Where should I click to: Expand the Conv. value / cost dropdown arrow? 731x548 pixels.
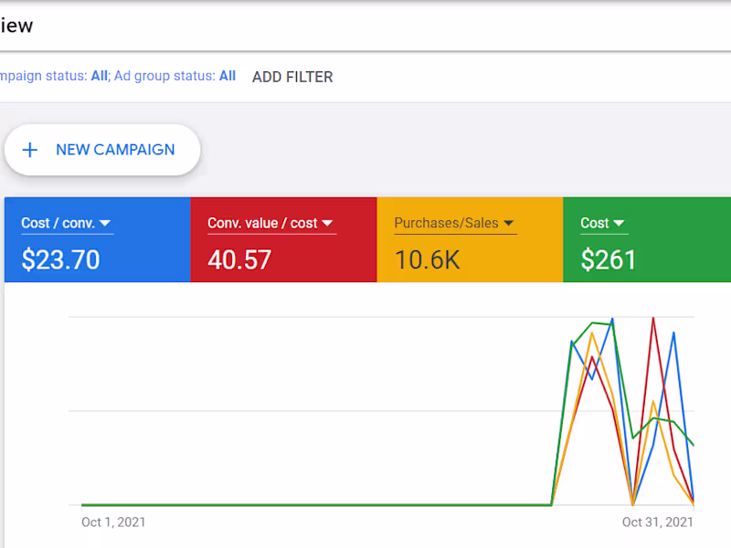(327, 223)
